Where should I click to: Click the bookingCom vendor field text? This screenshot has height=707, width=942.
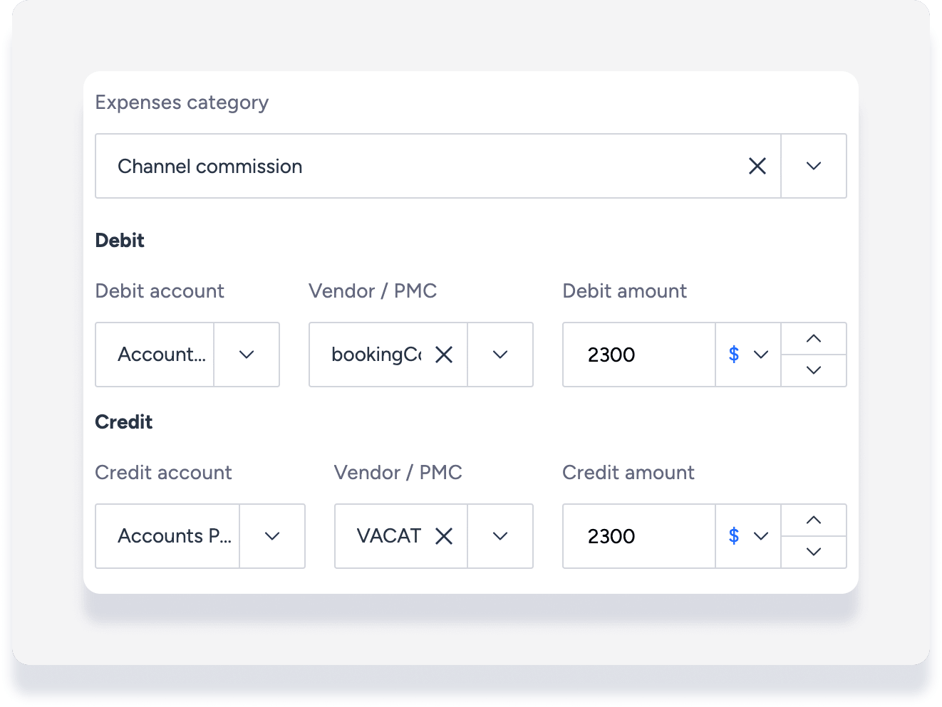(x=376, y=355)
